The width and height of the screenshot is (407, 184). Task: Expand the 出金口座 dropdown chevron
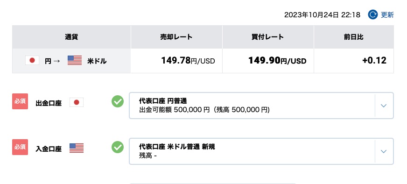point(384,106)
